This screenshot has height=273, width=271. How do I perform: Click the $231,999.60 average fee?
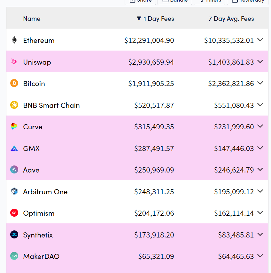pos(234,127)
